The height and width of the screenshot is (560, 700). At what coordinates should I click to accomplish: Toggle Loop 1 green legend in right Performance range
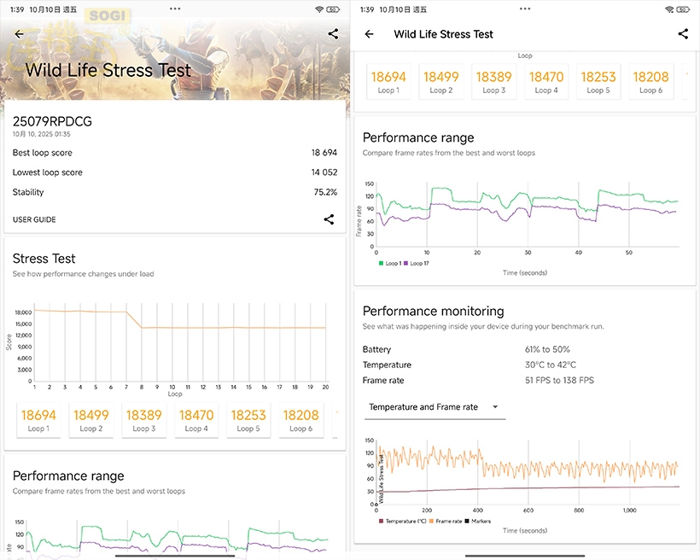coord(389,263)
